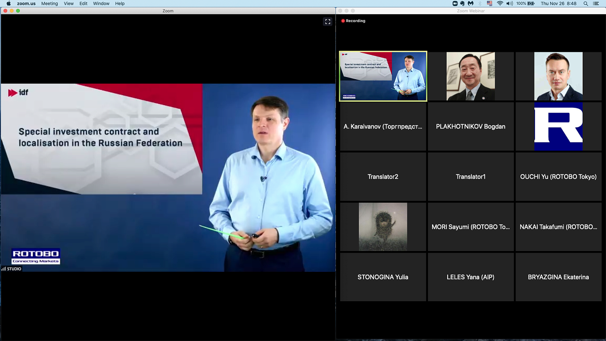Screen dimensions: 606x341
Task: Select the video tile of man with glasses
Action: click(x=471, y=76)
